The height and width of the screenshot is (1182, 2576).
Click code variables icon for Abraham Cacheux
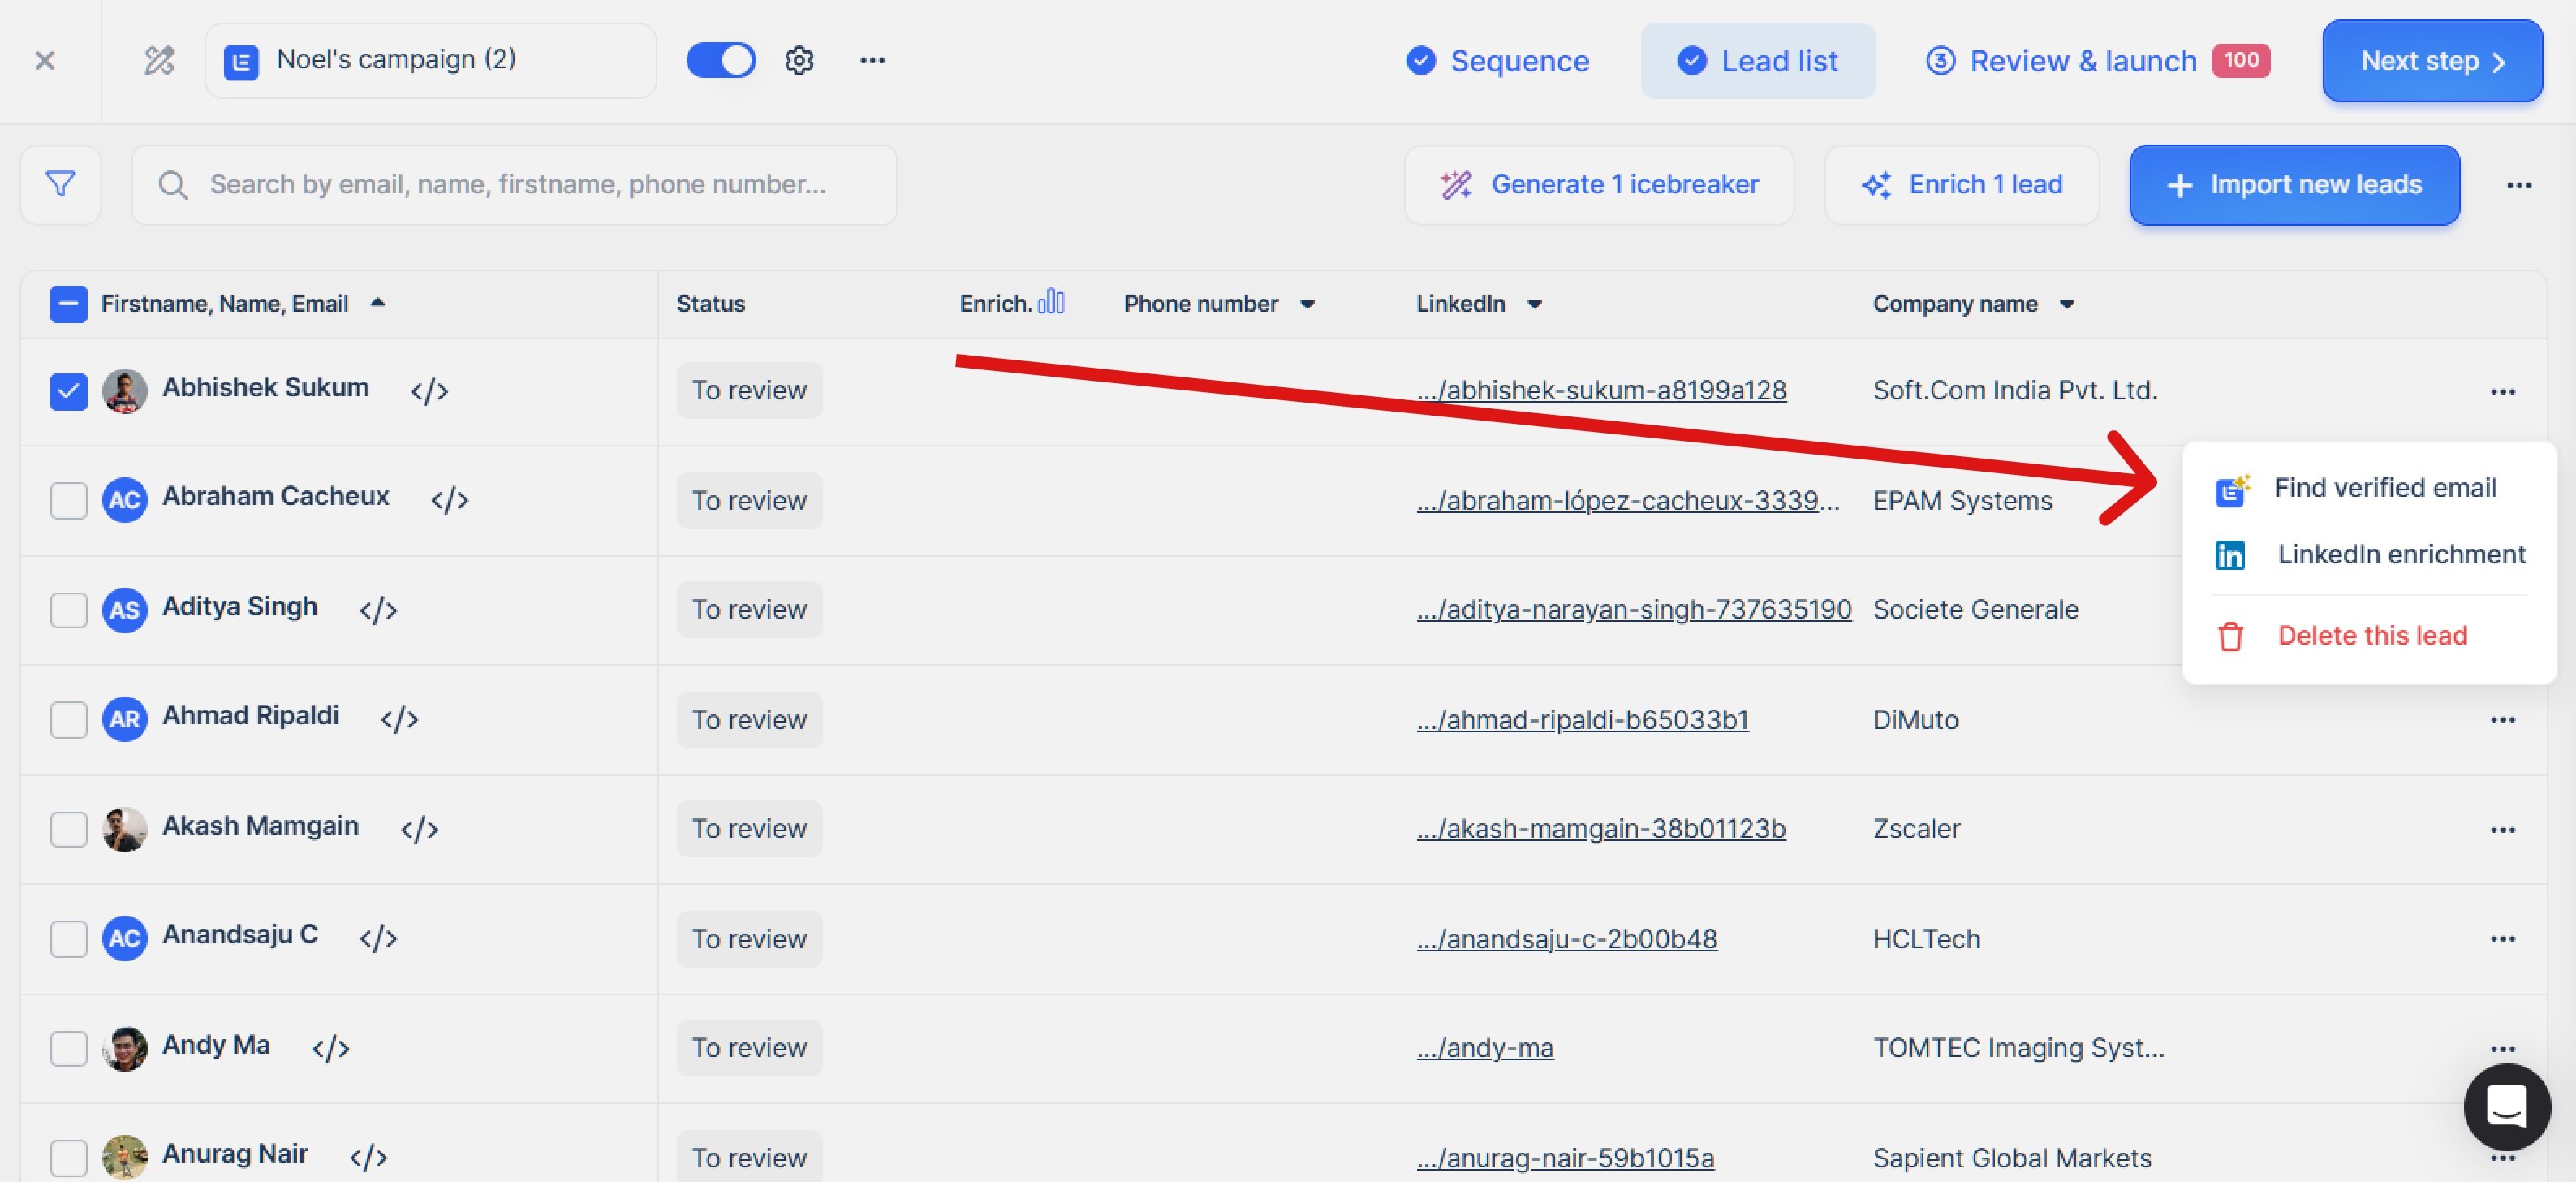coord(449,499)
